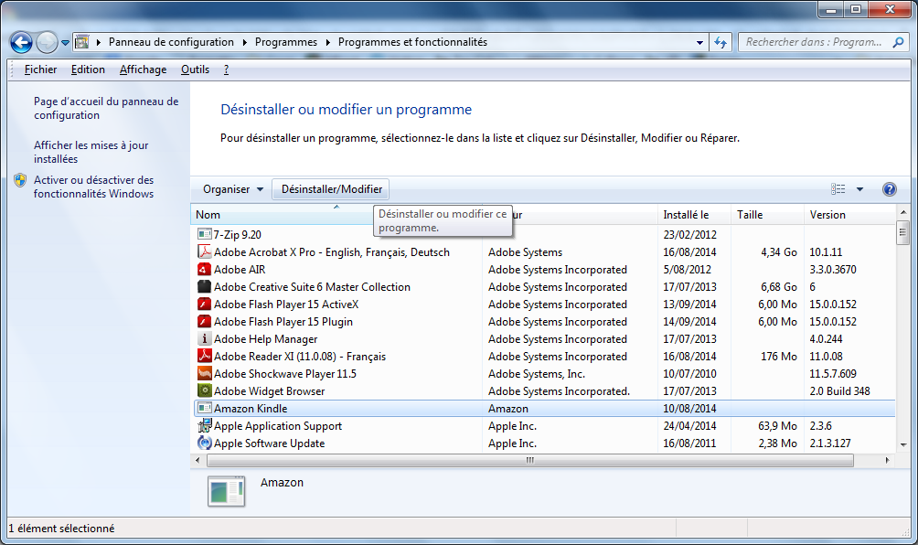Click the Adobe Flash Player 15 Plugin icon
This screenshot has width=918, height=545.
[x=204, y=321]
